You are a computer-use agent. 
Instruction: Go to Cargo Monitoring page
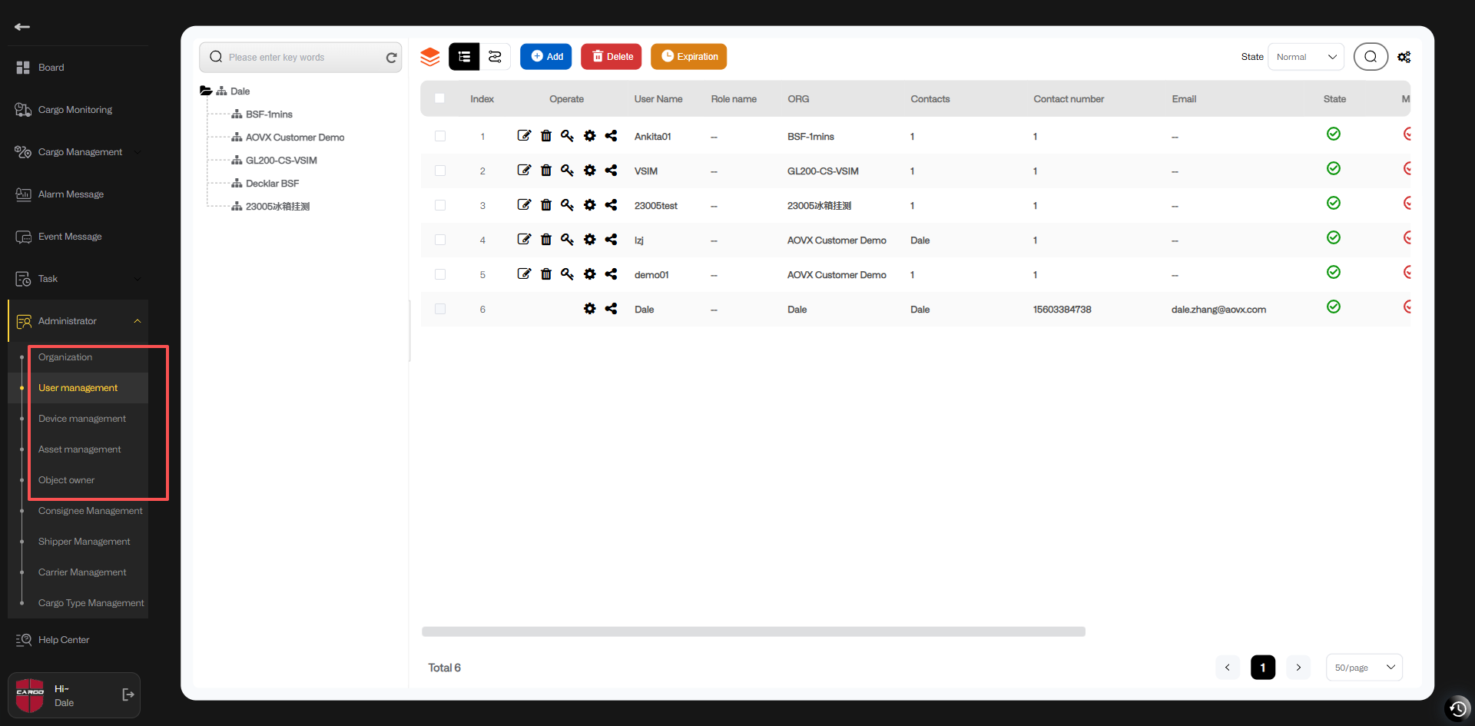click(x=75, y=110)
